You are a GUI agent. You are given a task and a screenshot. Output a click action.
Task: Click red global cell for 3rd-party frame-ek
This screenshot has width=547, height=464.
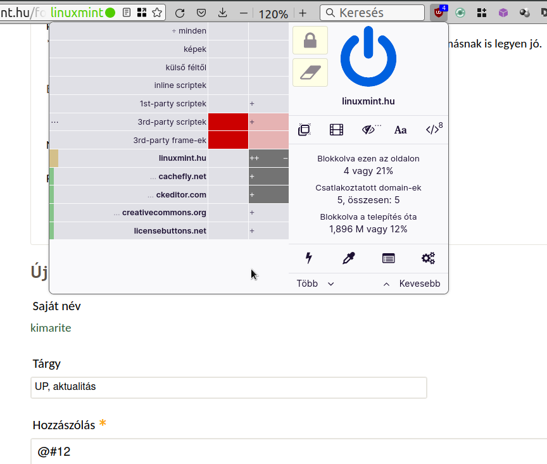pyautogui.click(x=228, y=140)
